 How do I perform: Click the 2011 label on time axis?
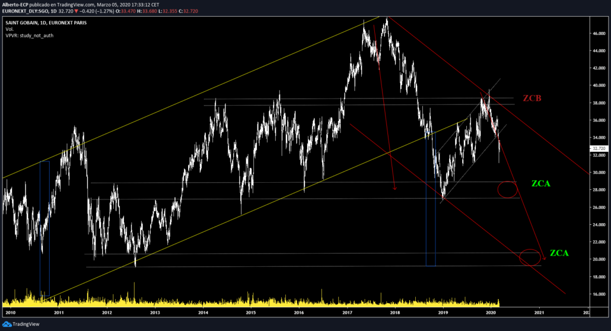pyautogui.click(x=59, y=312)
